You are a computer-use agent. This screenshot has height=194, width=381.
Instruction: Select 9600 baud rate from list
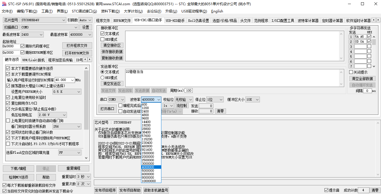click(x=151, y=118)
